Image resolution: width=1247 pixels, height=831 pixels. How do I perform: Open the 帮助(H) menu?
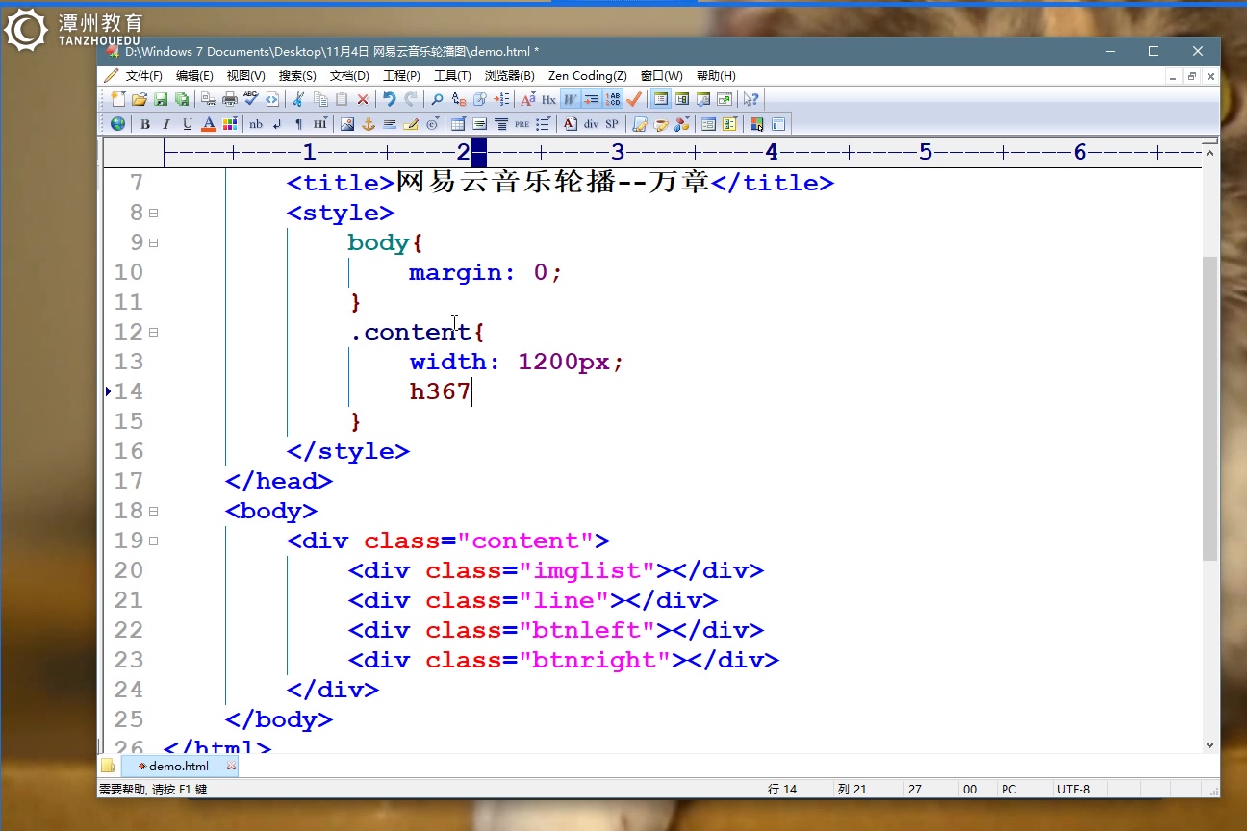tap(716, 76)
